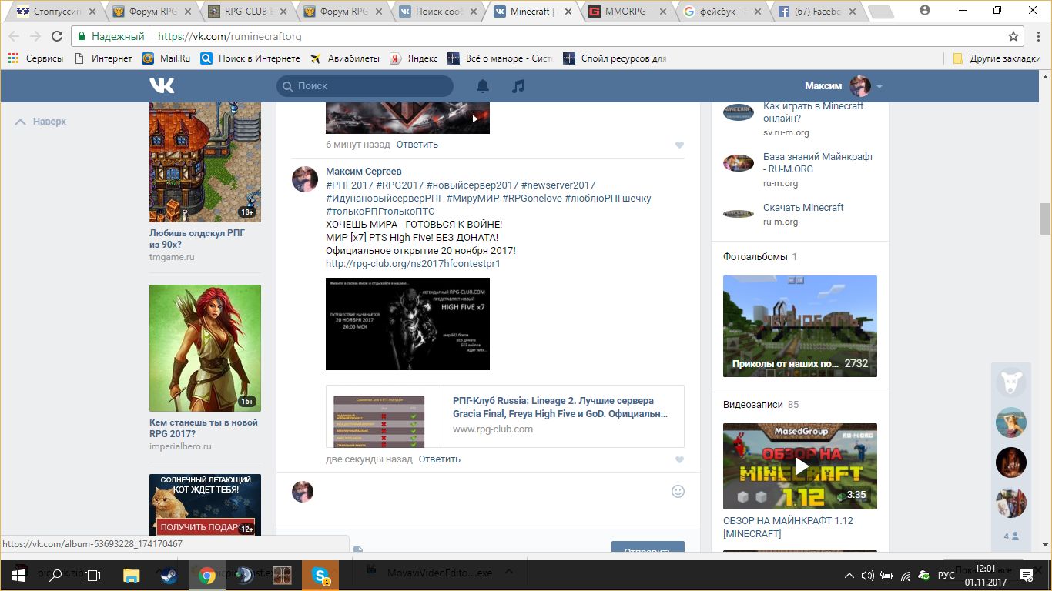
Task: Open the music note player icon
Action: [x=518, y=86]
